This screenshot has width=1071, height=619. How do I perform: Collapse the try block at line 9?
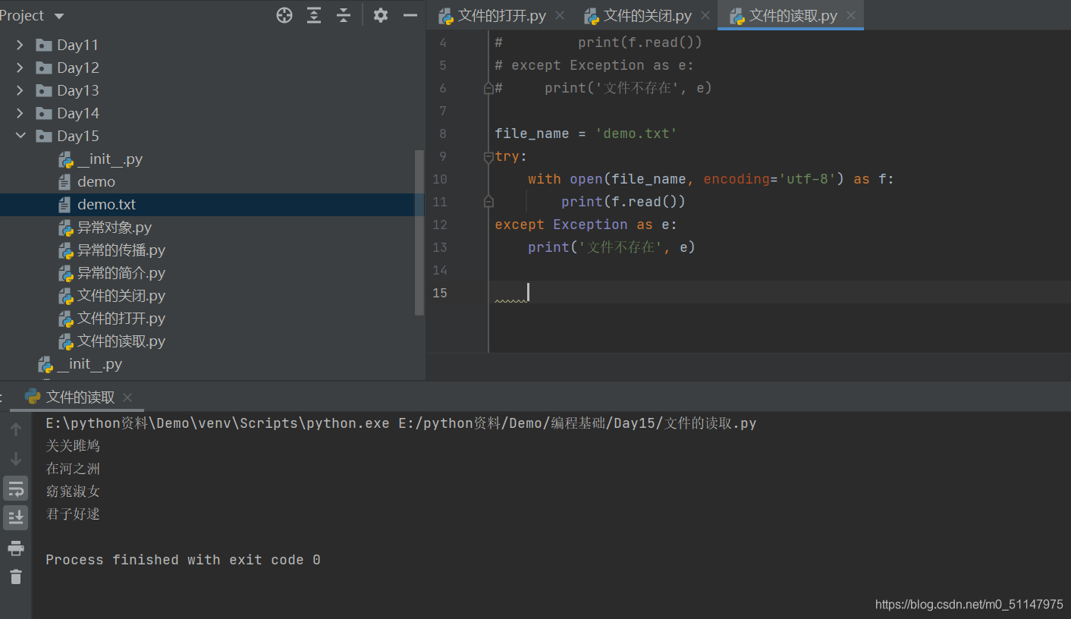click(x=488, y=157)
